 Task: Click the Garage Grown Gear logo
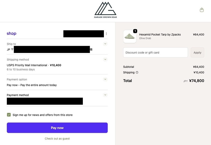[x=105, y=10]
